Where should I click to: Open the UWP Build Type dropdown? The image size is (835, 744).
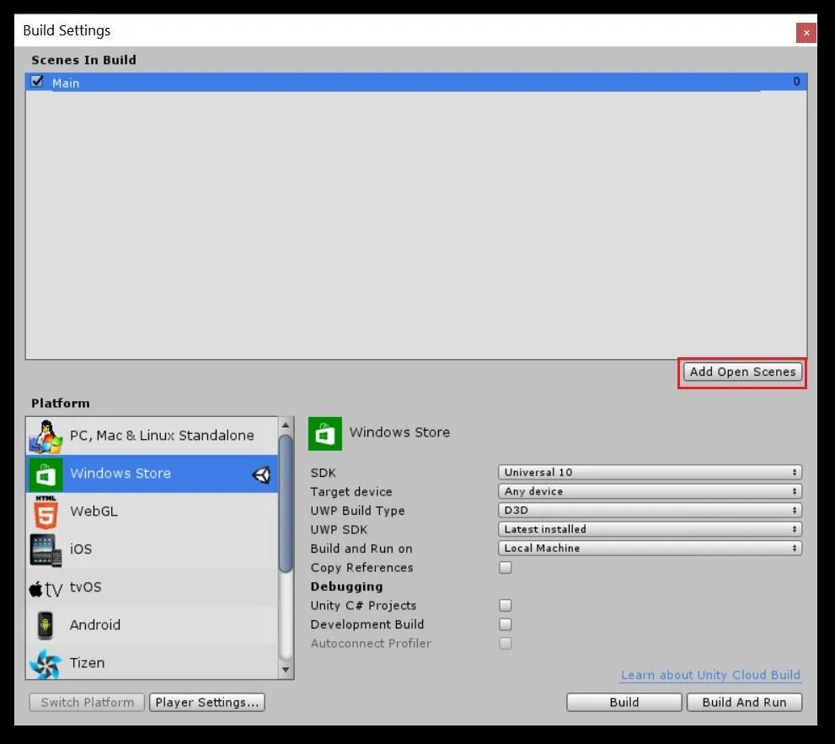pyautogui.click(x=650, y=511)
